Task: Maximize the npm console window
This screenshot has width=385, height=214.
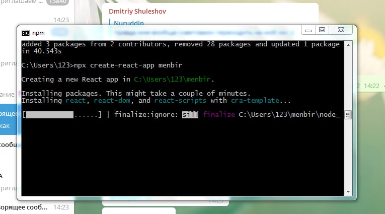Action: [x=322, y=30]
